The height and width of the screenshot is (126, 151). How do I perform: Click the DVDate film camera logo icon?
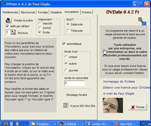(142, 21)
